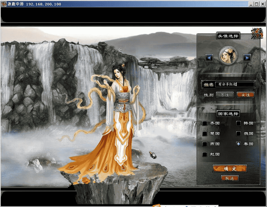Click the 逐鹿中原 title bar app icon
The height and width of the screenshot is (207, 267).
(x=4, y=4)
